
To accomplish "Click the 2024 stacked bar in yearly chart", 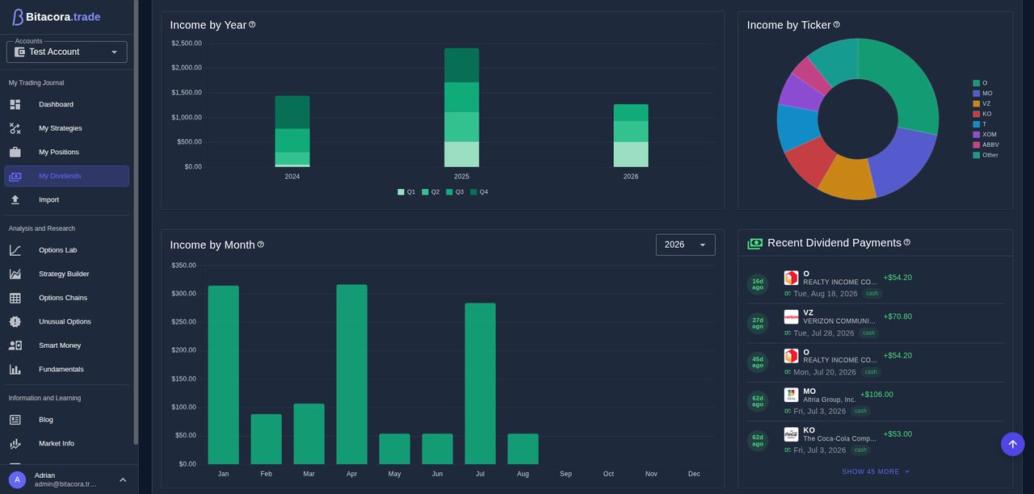I will pyautogui.click(x=292, y=132).
